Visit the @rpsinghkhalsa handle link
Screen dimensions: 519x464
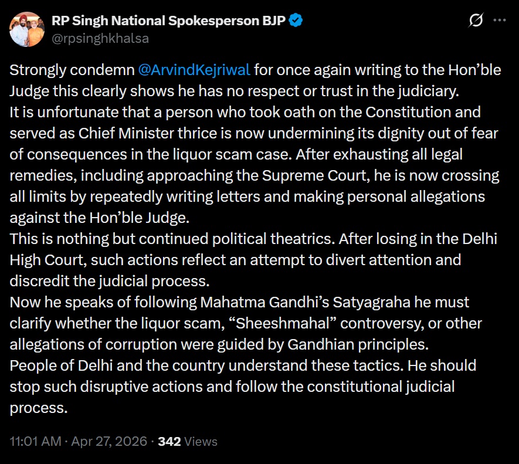tap(100, 39)
